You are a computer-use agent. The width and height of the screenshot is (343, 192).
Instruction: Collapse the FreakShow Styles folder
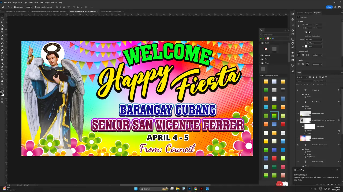coord(260,75)
